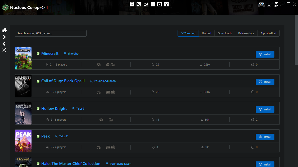This screenshot has width=298, height=167.
Task: Open the search games magnifier icon
Action: click(139, 4)
